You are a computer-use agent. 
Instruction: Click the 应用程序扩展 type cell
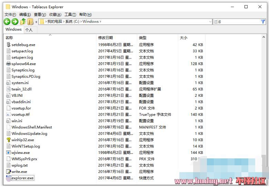pos(150,89)
